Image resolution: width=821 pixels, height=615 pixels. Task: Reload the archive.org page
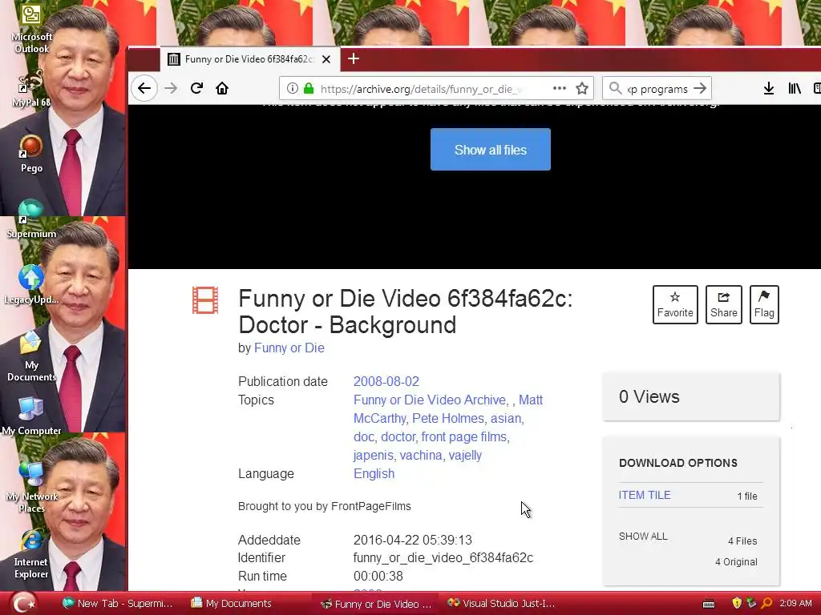tap(196, 88)
